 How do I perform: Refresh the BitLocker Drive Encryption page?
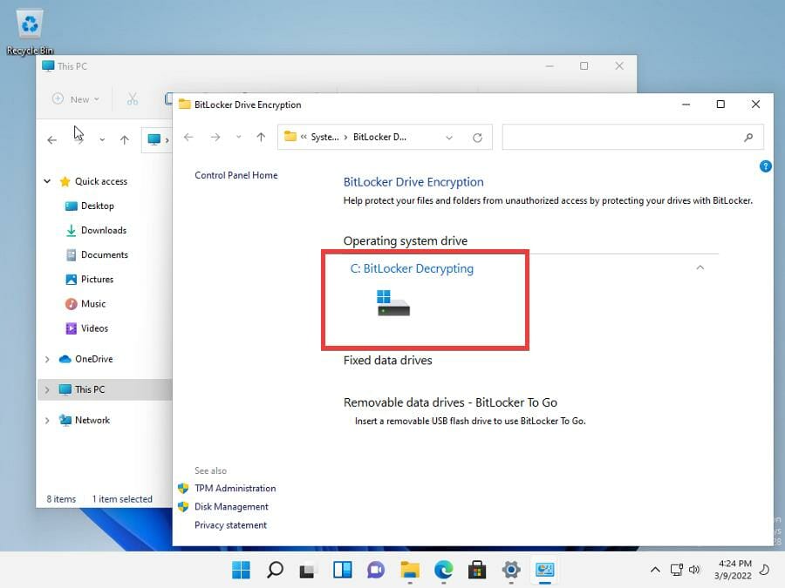(477, 137)
